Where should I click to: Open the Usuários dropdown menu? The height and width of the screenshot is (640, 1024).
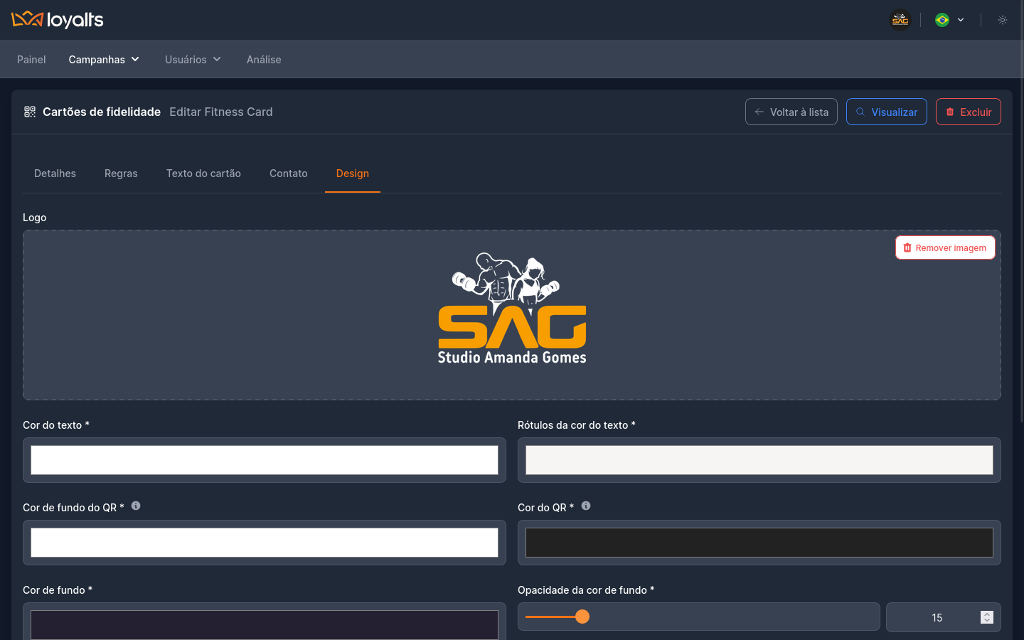pyautogui.click(x=193, y=60)
